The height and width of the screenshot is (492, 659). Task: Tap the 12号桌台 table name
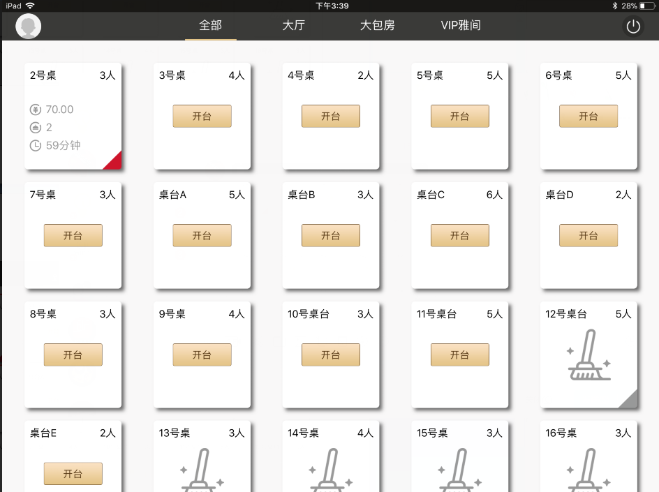coord(566,314)
